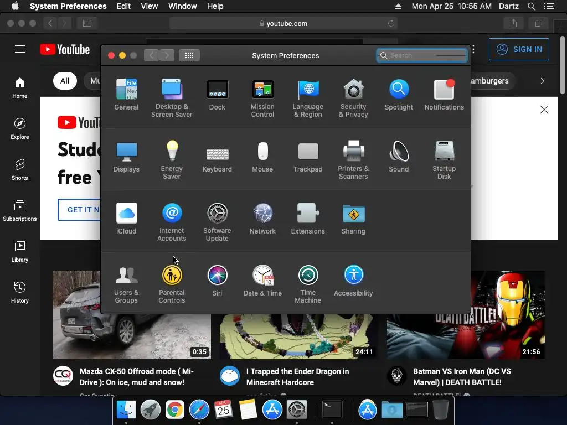This screenshot has height=425, width=567.
Task: Open Software Update preferences
Action: 217,221
